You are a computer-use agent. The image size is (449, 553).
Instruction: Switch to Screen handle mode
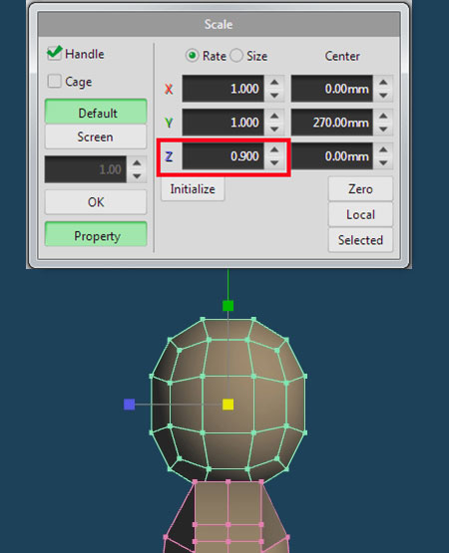pos(96,137)
